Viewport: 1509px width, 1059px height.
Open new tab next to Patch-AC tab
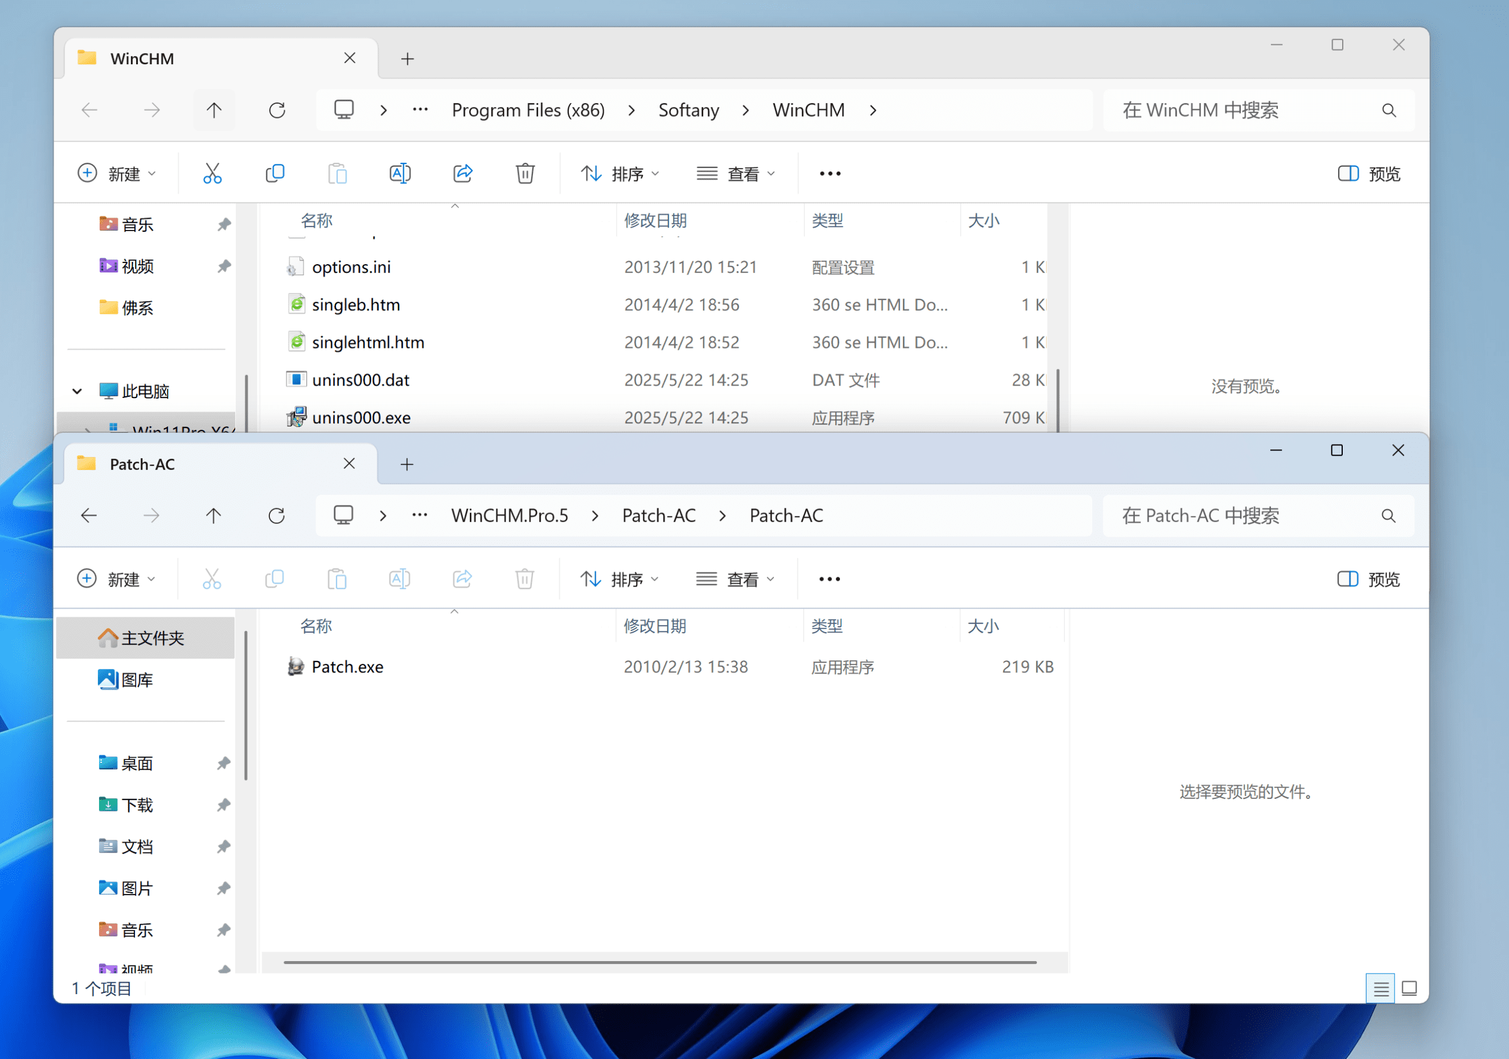click(407, 465)
